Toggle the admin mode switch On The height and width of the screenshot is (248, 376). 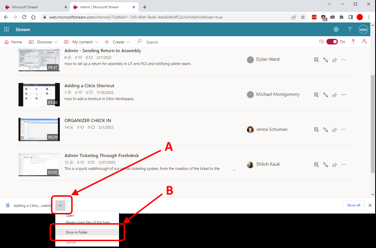pos(332,42)
